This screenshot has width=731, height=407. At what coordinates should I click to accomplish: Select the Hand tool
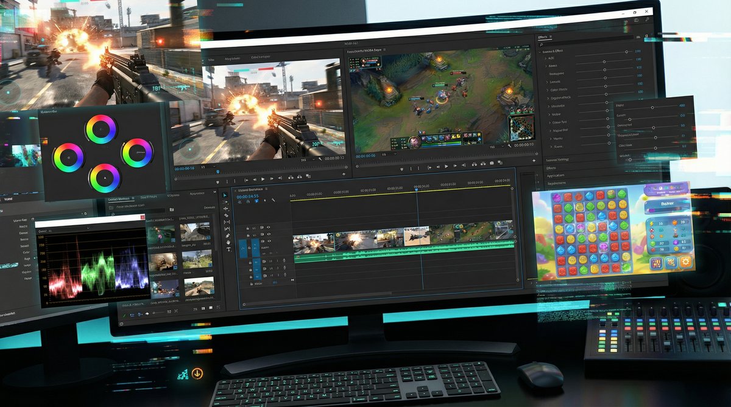click(228, 242)
